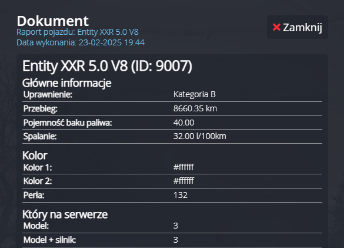Select the Entity XXR 5.0 V8 ID title
This screenshot has width=344, height=248.
point(107,66)
